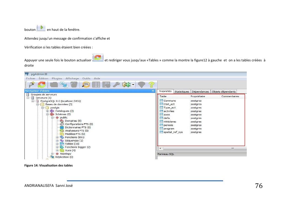
Task: Click the filtered data grid toolbar icon
Action: [106, 84]
